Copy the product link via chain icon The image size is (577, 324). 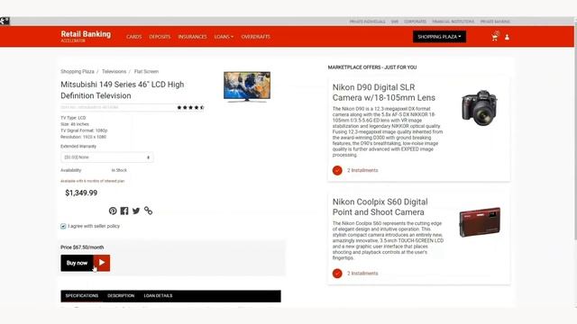tap(148, 211)
